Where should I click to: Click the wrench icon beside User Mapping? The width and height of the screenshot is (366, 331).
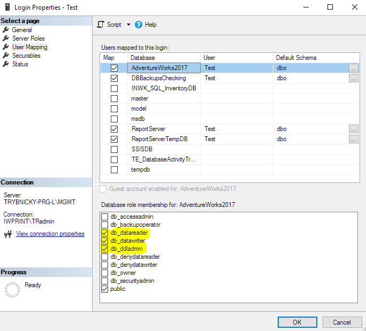5,47
